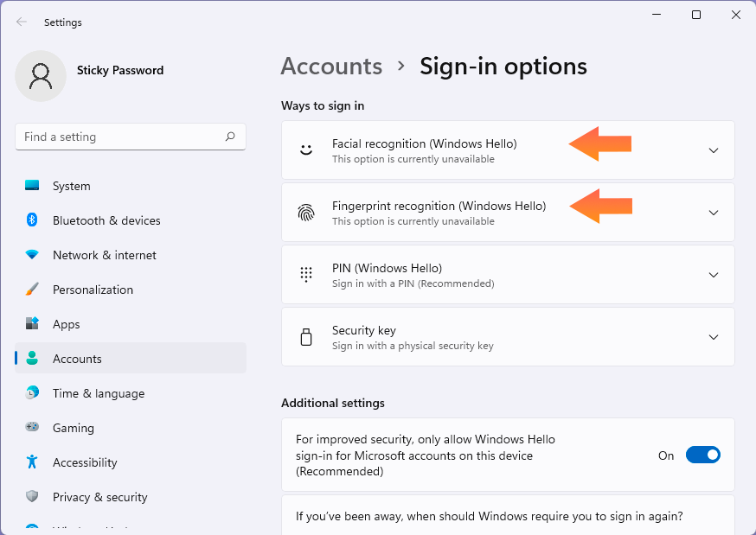Click the 'On' label beside the toggle
Viewport: 756px width, 535px height.
(666, 455)
